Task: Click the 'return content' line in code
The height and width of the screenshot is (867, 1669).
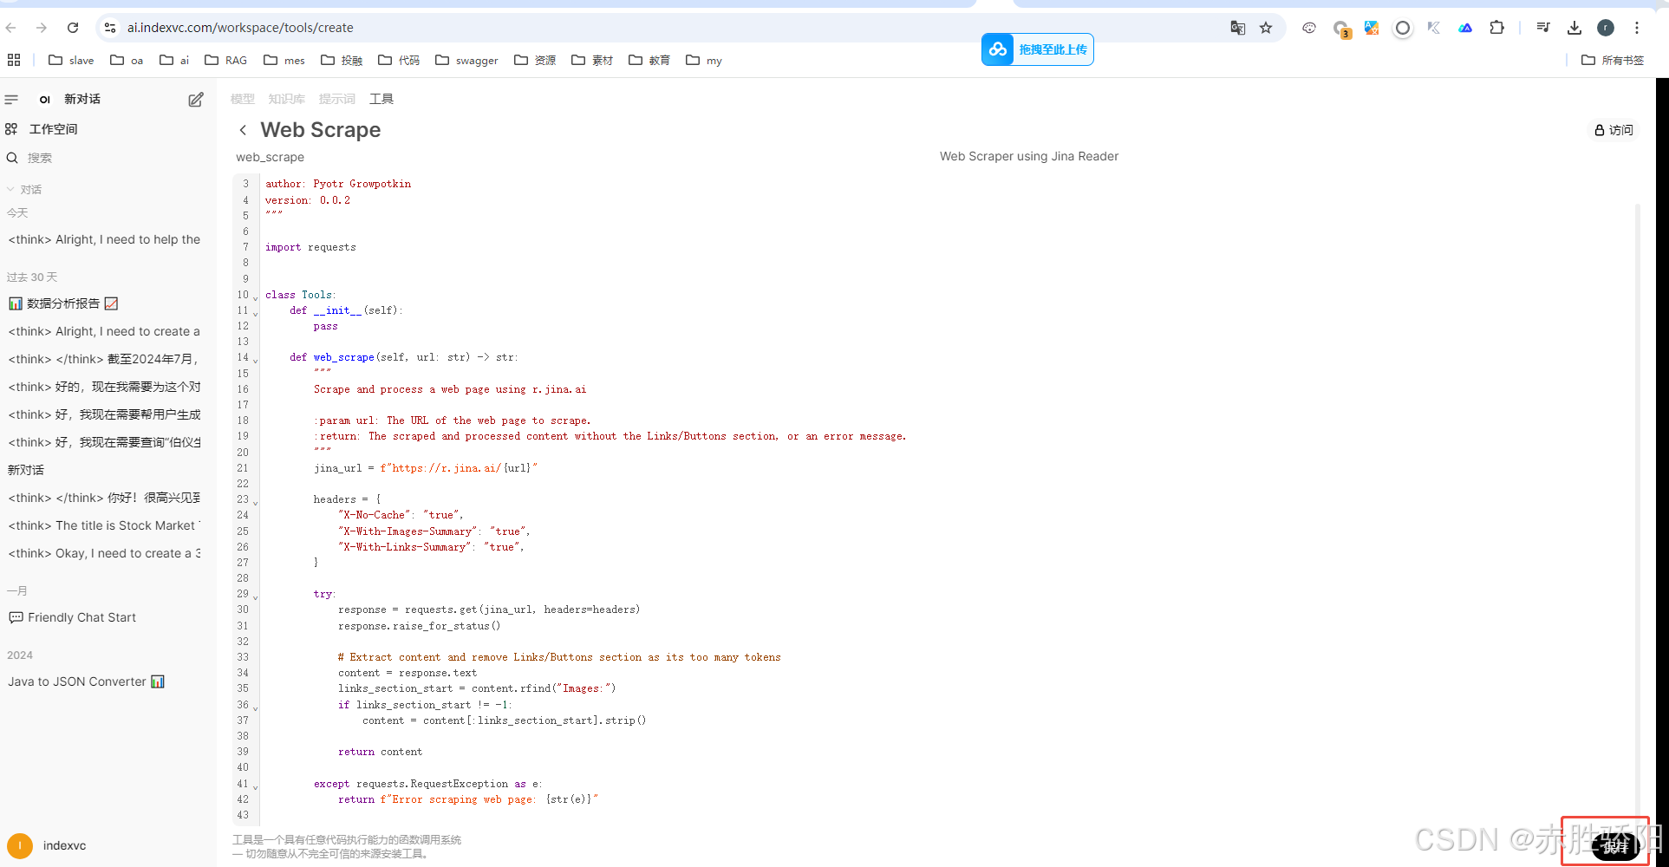Action: [380, 752]
